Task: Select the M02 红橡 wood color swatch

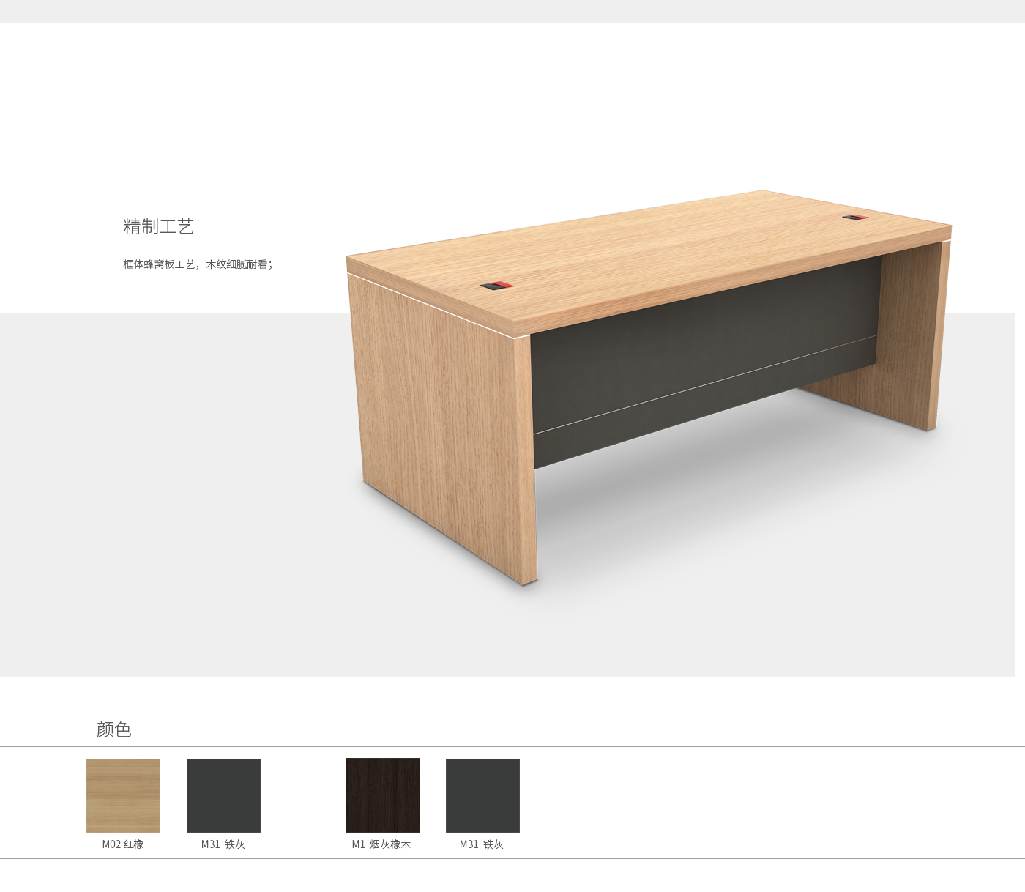Action: (x=123, y=795)
